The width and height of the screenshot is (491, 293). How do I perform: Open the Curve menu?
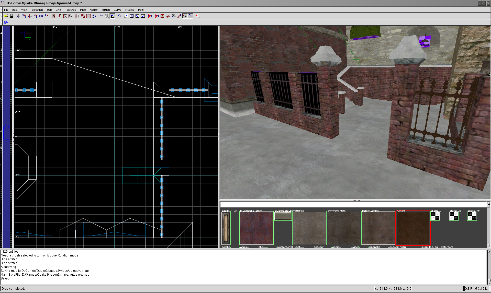[117, 10]
